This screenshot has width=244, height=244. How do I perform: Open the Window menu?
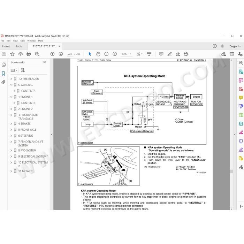pos(31,41)
